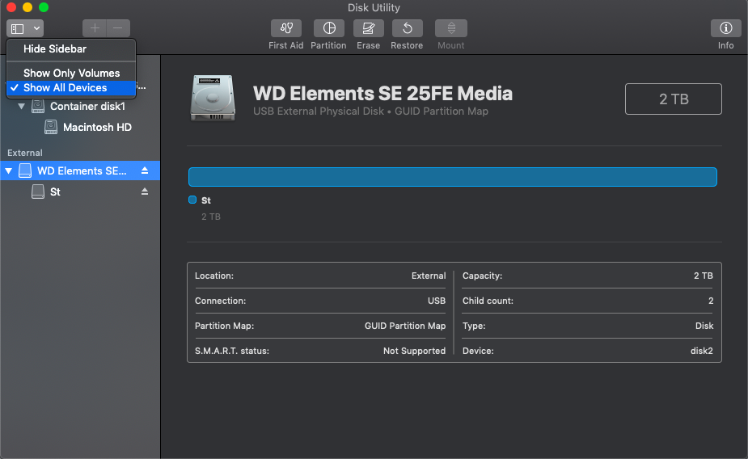The image size is (748, 459).
Task: Click the 'WD Elements SE 25FE Media' title
Action: click(382, 94)
